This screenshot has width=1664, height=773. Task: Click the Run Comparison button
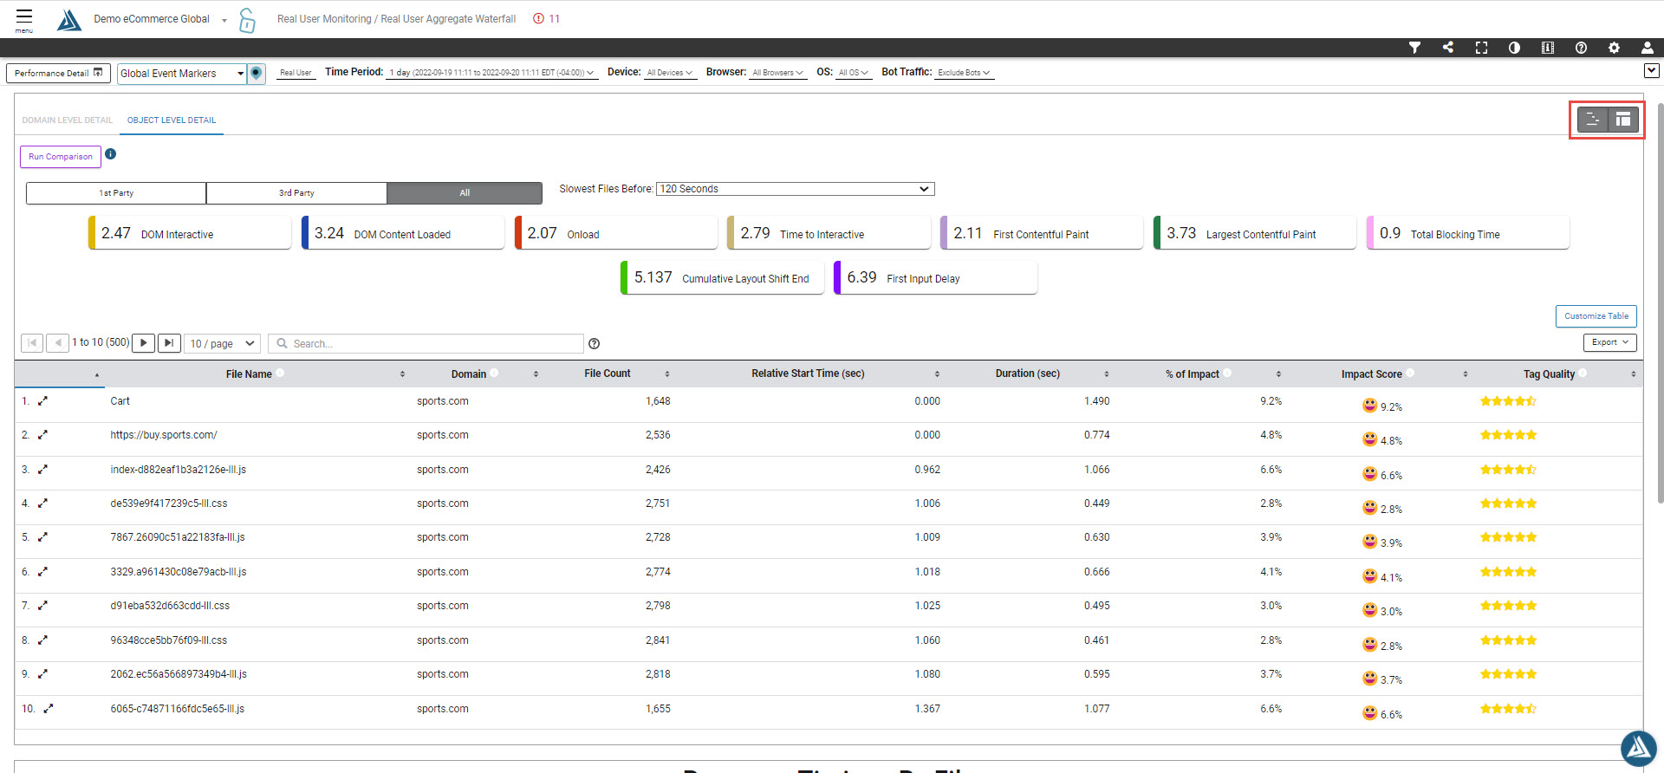pyautogui.click(x=61, y=157)
